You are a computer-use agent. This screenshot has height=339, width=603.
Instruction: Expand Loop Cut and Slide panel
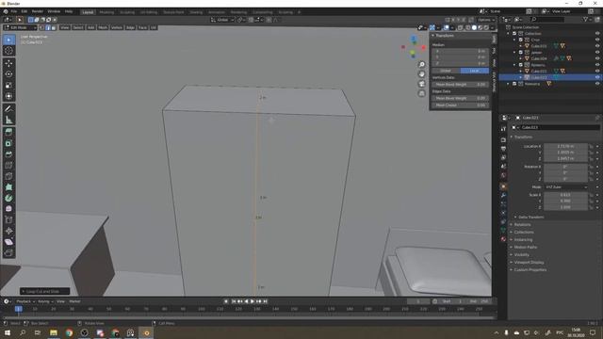[x=44, y=291]
